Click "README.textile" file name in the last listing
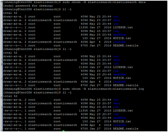This screenshot has height=132, width=168. tap(125, 129)
